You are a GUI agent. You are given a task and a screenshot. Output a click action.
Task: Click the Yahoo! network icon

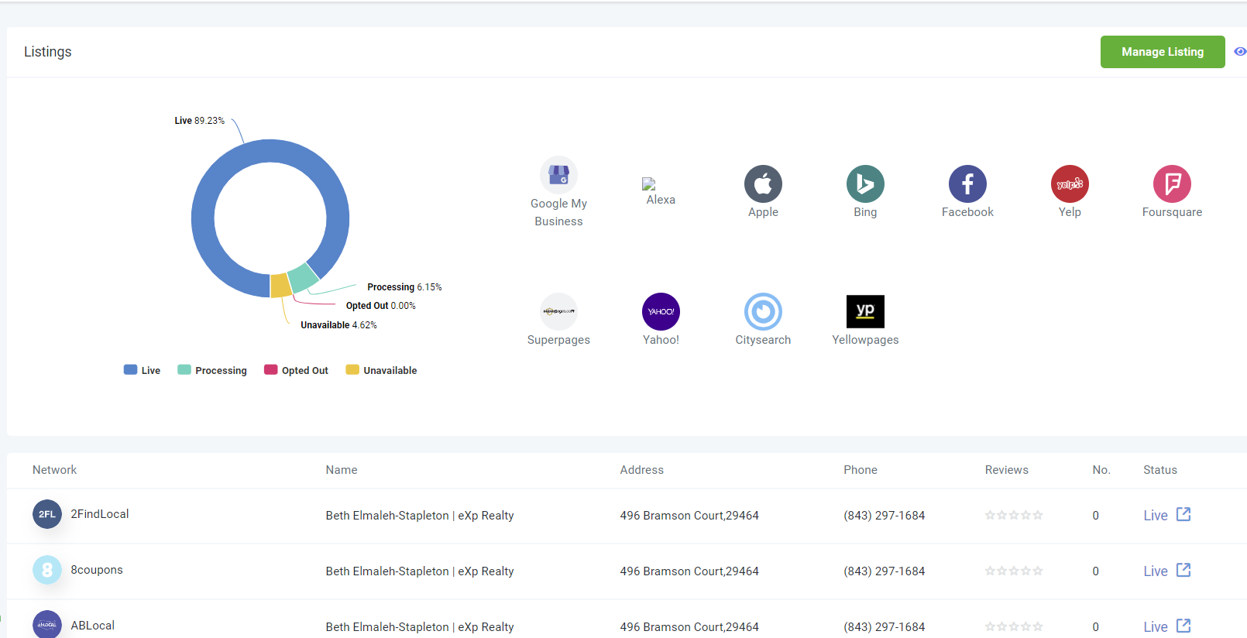[661, 312]
